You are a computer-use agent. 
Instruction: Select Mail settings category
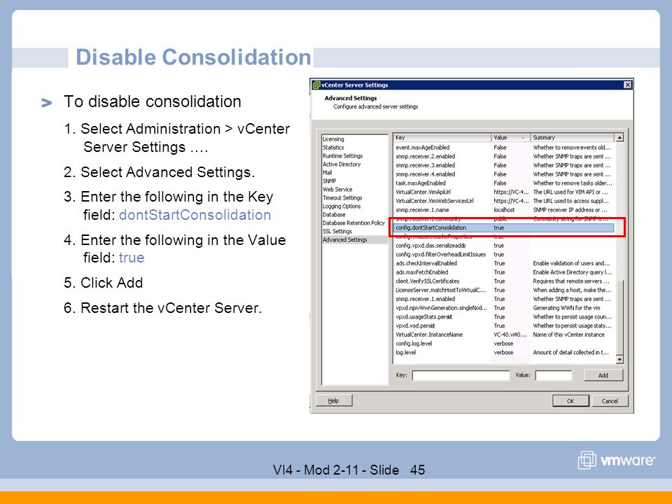pos(328,173)
